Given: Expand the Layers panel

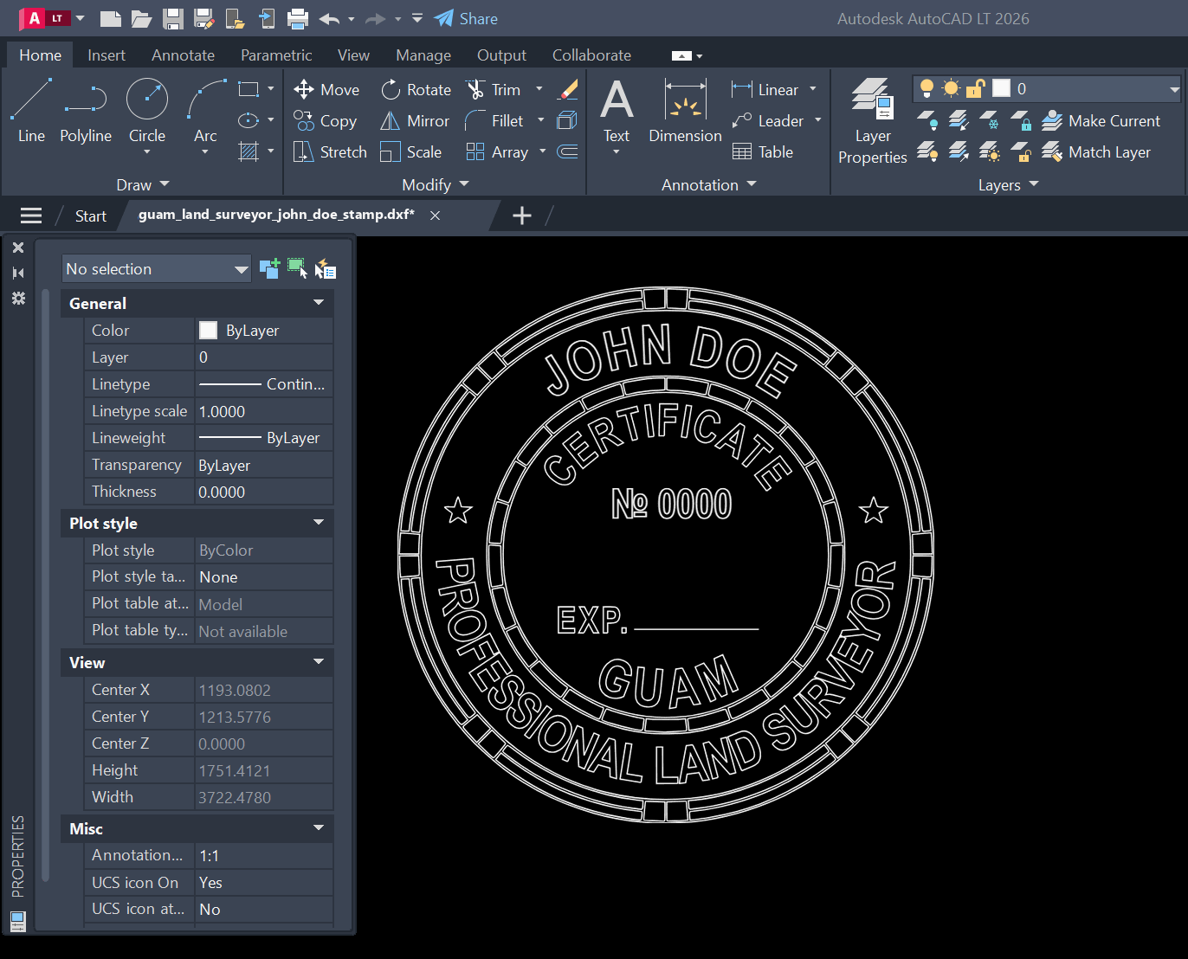Looking at the screenshot, I should [x=1009, y=184].
